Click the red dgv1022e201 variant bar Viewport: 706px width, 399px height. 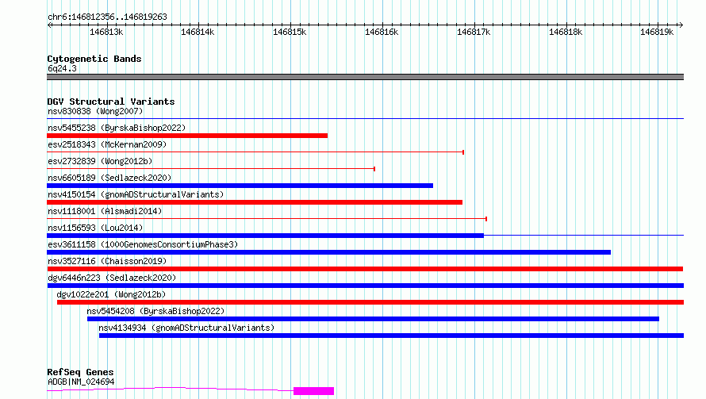pyautogui.click(x=370, y=302)
